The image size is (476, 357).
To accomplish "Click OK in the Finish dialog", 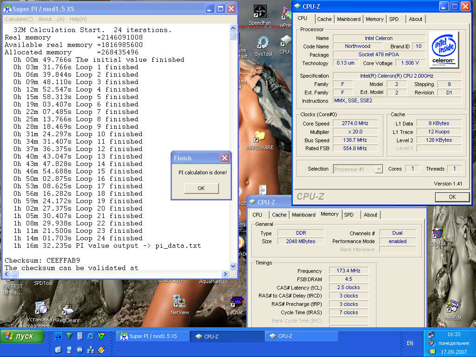I will click(x=201, y=188).
